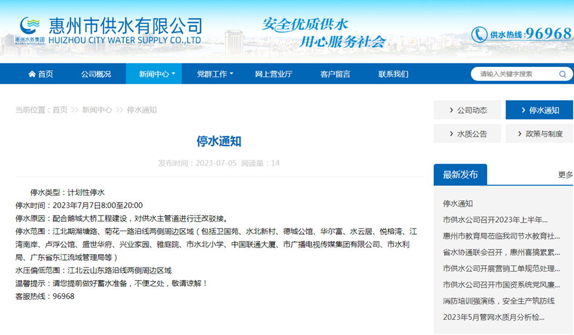This screenshot has height=335, width=574.
Task: Select the 停水通知 sidebar button
Action: pos(539,110)
